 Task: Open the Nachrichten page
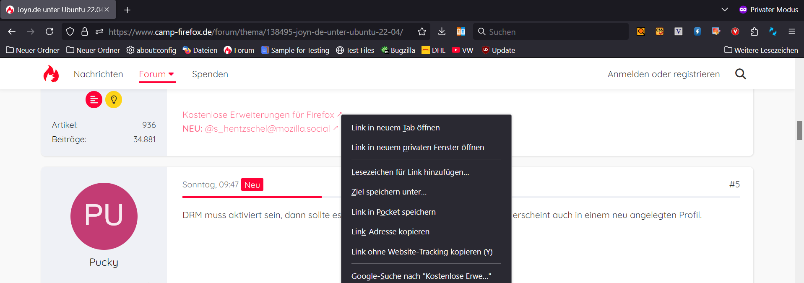tap(99, 74)
